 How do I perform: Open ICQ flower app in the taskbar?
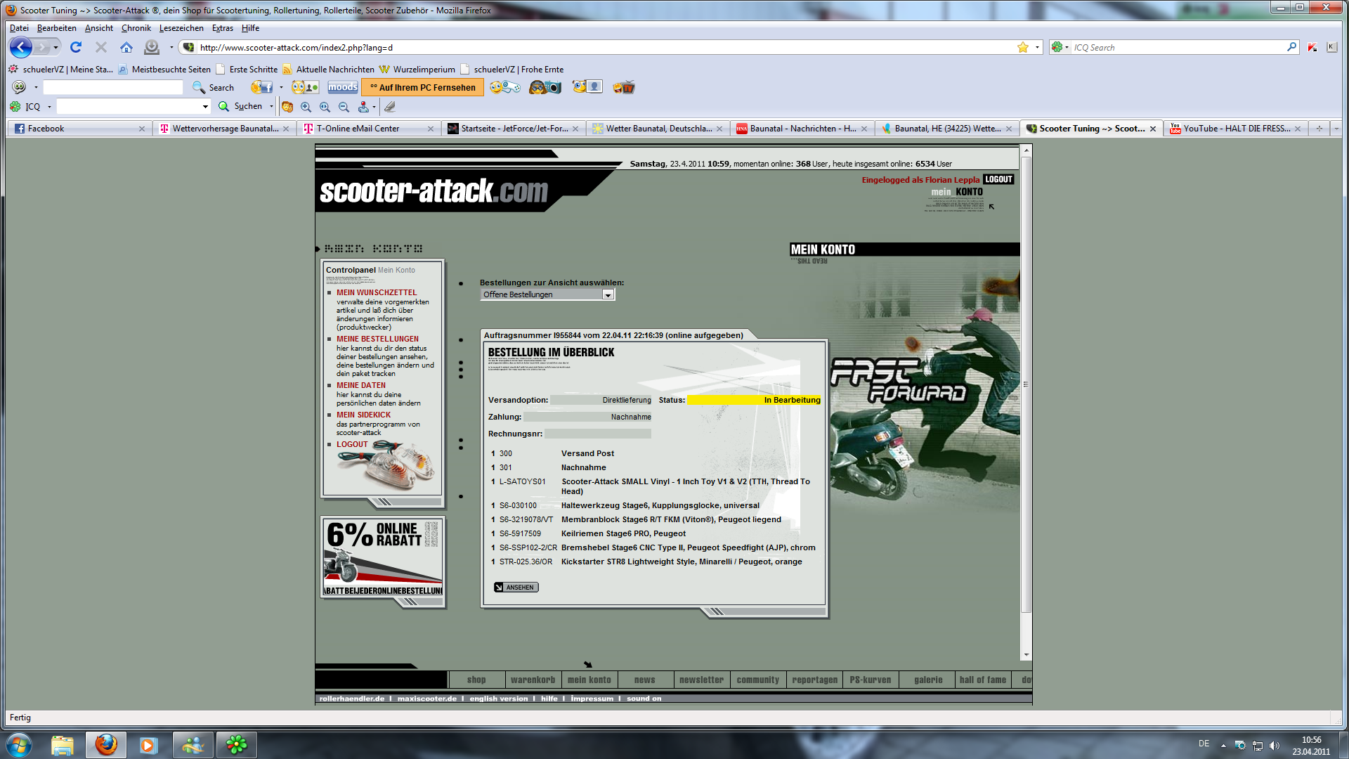237,744
